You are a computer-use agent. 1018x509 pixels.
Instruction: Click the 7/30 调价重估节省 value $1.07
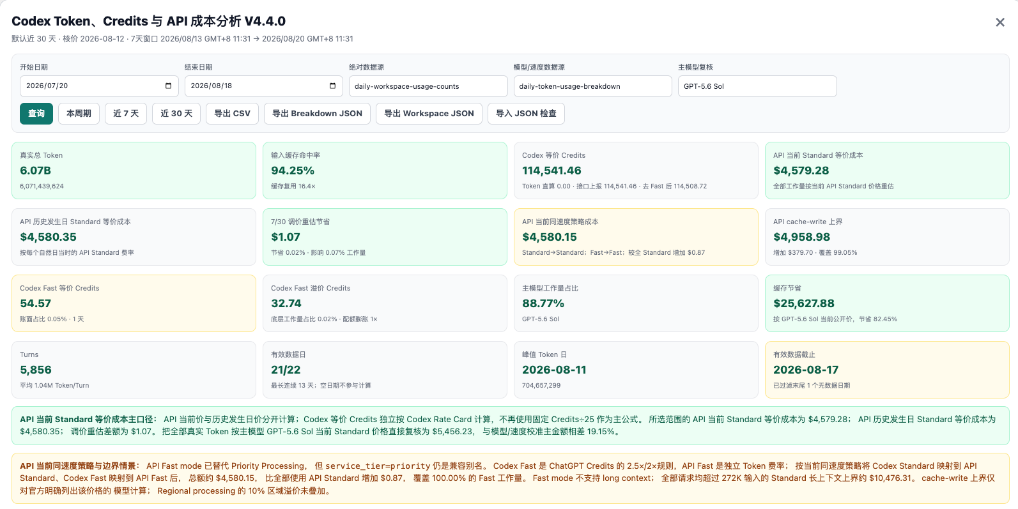click(x=286, y=237)
